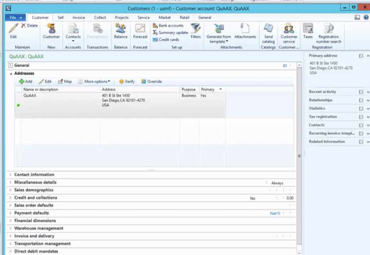
Task: Click the Net10 payment terms link
Action: 275,213
